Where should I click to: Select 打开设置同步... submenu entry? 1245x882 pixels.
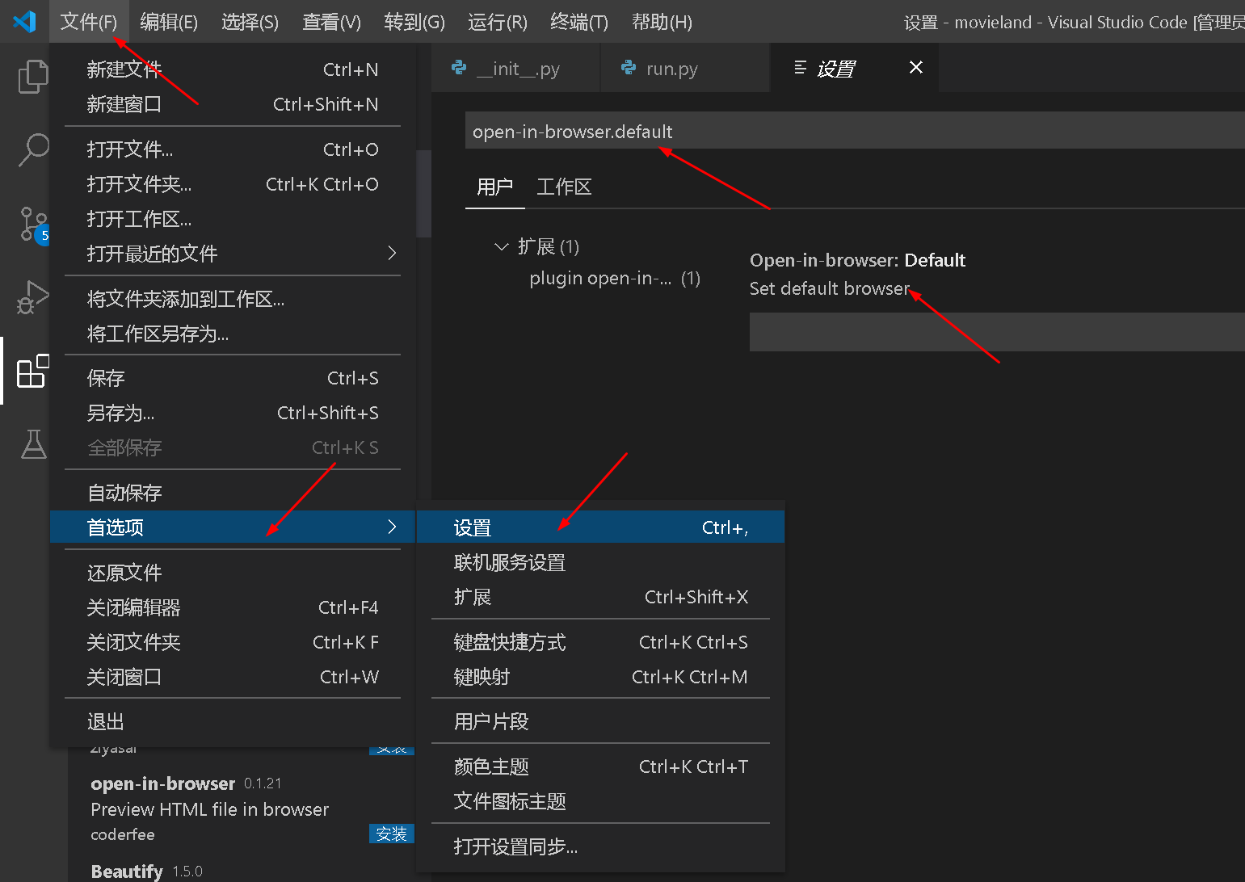pos(600,846)
